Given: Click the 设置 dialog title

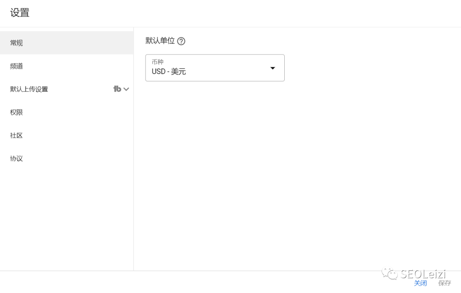Looking at the screenshot, I should 20,13.
